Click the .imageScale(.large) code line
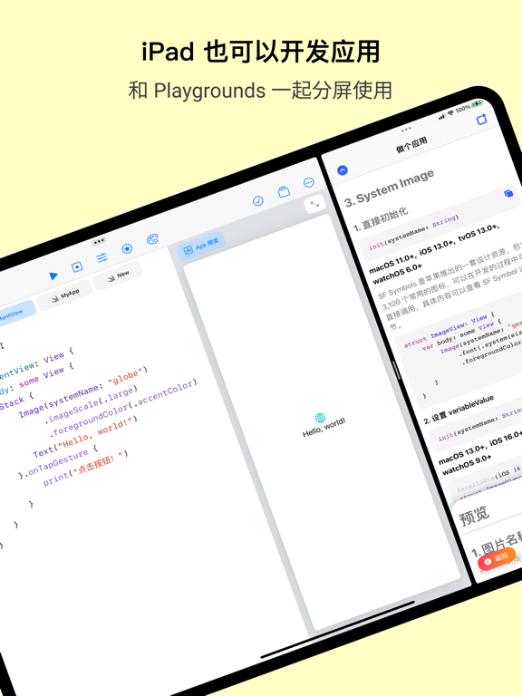The width and height of the screenshot is (522, 696). click(x=92, y=404)
